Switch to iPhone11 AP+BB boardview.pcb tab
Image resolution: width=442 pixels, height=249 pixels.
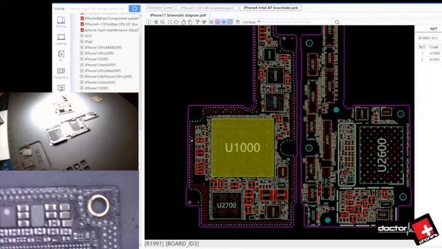point(207,8)
